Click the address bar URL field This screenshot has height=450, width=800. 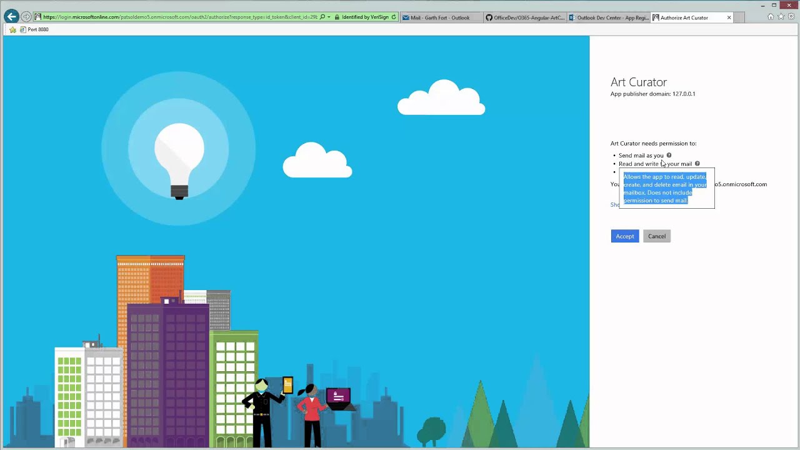pyautogui.click(x=180, y=17)
